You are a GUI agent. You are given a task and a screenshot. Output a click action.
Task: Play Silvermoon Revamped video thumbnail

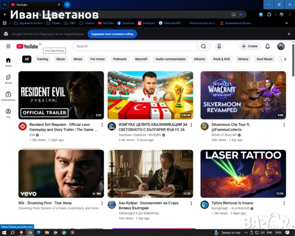[x=243, y=95]
